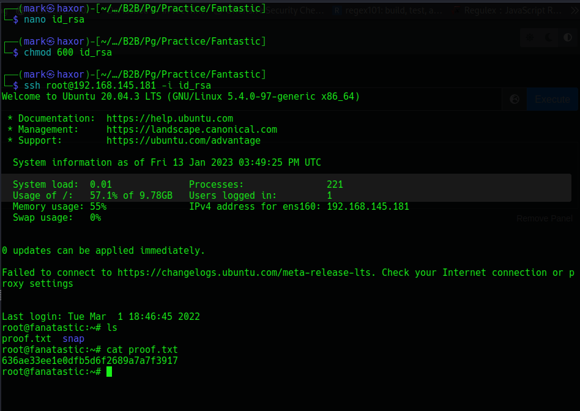
Task: Click the https://ubuntu.com/advantage URL
Action: click(x=184, y=141)
